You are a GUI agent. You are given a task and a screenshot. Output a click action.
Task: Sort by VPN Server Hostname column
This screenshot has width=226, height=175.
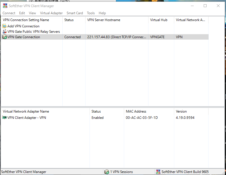coord(117,20)
